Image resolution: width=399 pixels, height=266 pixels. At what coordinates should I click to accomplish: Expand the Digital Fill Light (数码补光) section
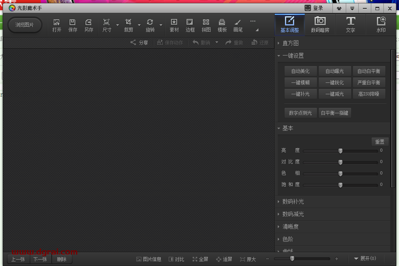pos(293,202)
